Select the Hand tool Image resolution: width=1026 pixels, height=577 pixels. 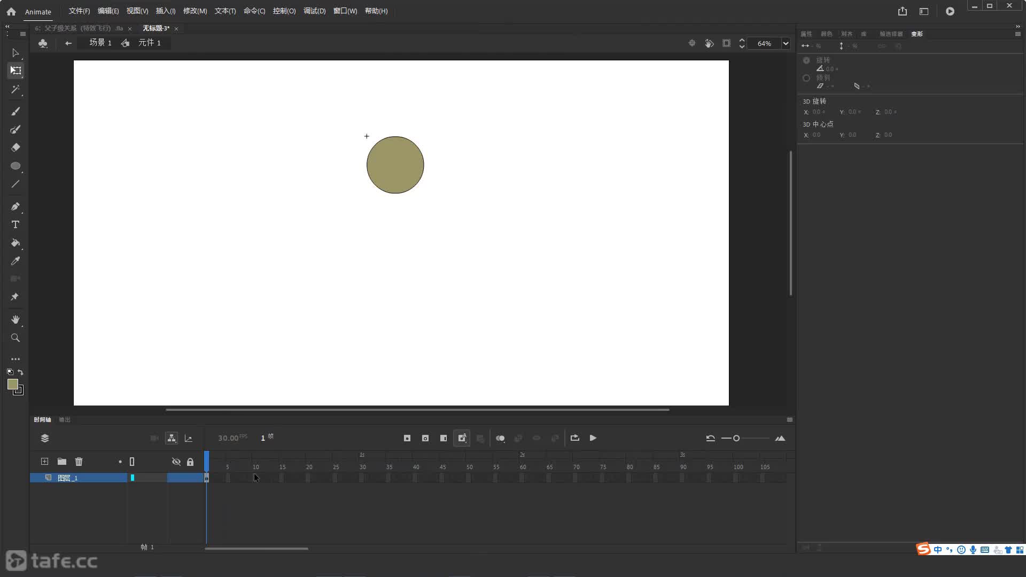pyautogui.click(x=15, y=319)
